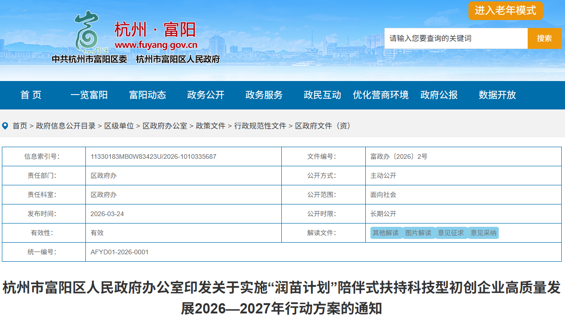Screen dimensions: 565x326
Task: Open the 数据开放 navigation item
Action: tap(497, 95)
